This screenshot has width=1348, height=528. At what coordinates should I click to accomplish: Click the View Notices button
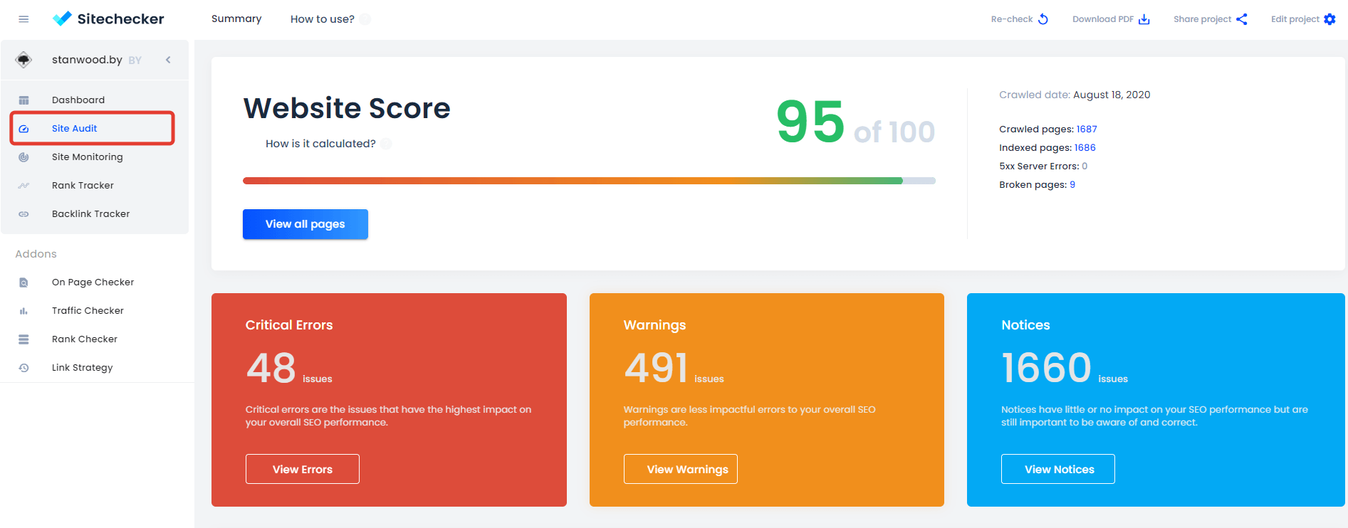pyautogui.click(x=1058, y=469)
